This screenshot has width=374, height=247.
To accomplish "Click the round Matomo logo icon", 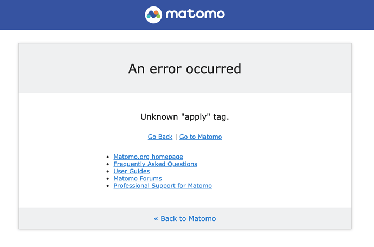I will (153, 15).
